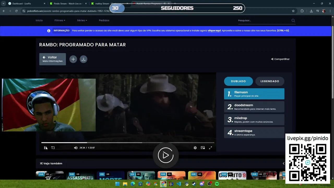This screenshot has height=188, width=334.
Task: Switch to Pinido Stream browser tab
Action: [68, 4]
